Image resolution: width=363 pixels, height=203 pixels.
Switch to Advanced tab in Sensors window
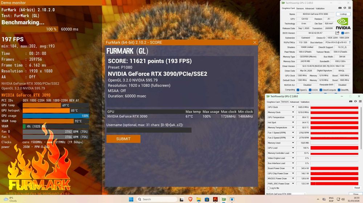(294, 102)
